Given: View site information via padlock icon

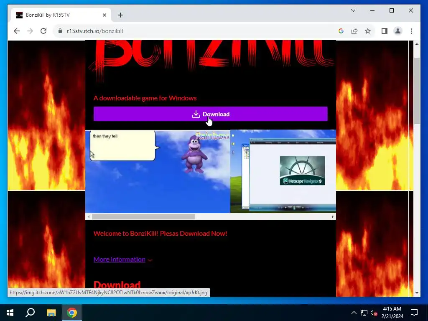Looking at the screenshot, I should [60, 31].
